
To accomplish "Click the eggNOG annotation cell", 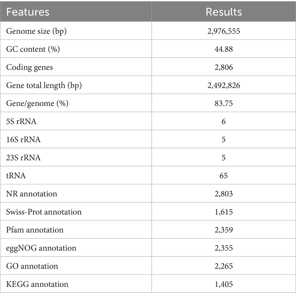I will 41,248.
